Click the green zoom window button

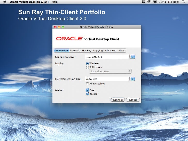coord(63,27)
